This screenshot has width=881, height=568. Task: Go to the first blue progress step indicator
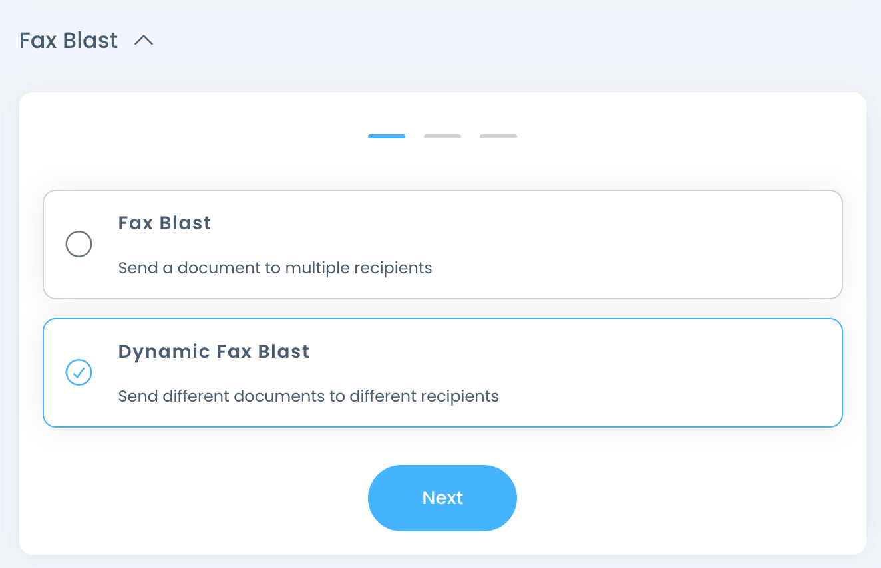[x=387, y=136]
